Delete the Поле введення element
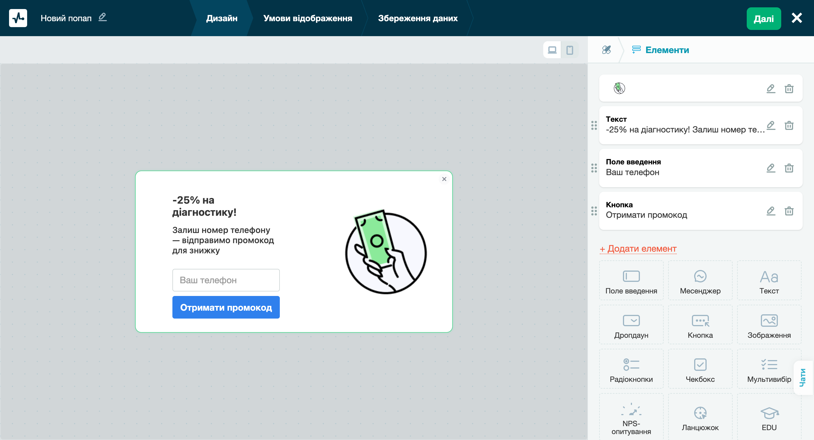Image resolution: width=814 pixels, height=440 pixels. click(x=789, y=168)
